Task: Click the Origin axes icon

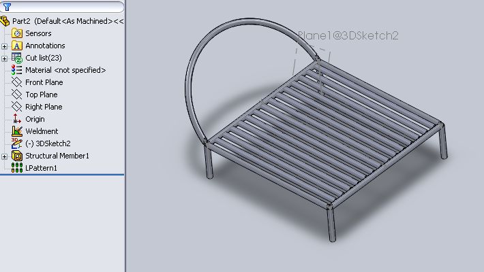Action: 16,119
